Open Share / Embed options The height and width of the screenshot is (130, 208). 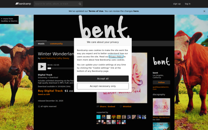point(107,106)
